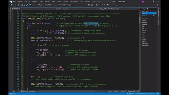Screen dimensions: 169x95
Task: Open the Git menu
Action: coord(30,2)
